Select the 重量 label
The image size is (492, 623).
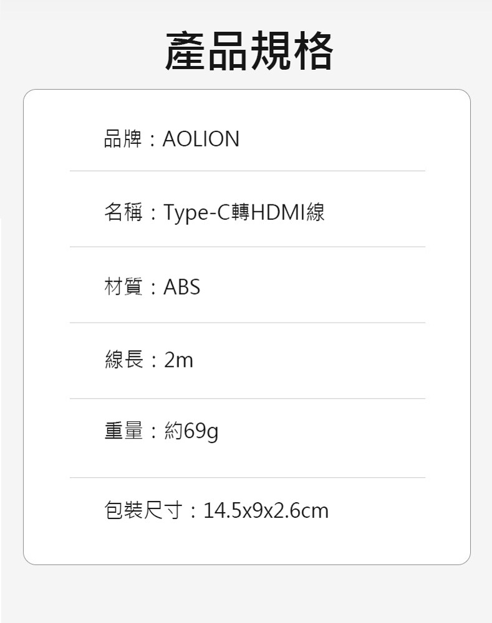123,430
